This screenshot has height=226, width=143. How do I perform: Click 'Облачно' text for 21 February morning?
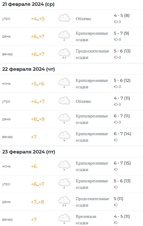[x=83, y=19]
